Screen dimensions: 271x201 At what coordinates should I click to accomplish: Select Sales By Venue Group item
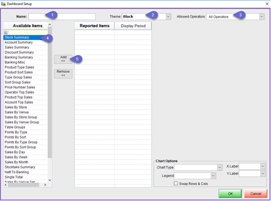[x=25, y=122]
